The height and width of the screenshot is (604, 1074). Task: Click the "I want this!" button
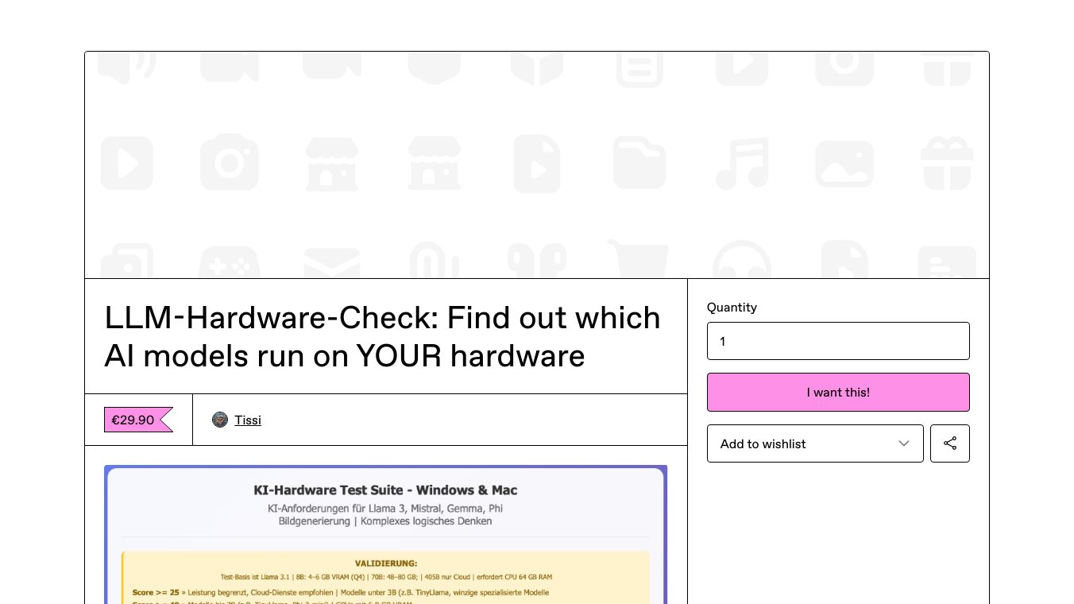click(x=838, y=392)
